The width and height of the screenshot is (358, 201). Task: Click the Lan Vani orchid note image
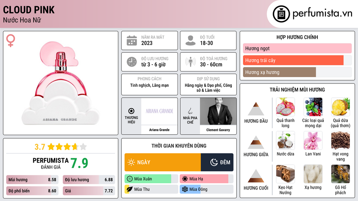click(313, 140)
